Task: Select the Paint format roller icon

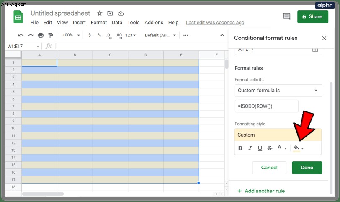Action: click(51, 35)
